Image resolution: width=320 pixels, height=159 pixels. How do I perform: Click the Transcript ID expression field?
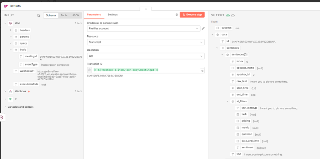(x=146, y=70)
